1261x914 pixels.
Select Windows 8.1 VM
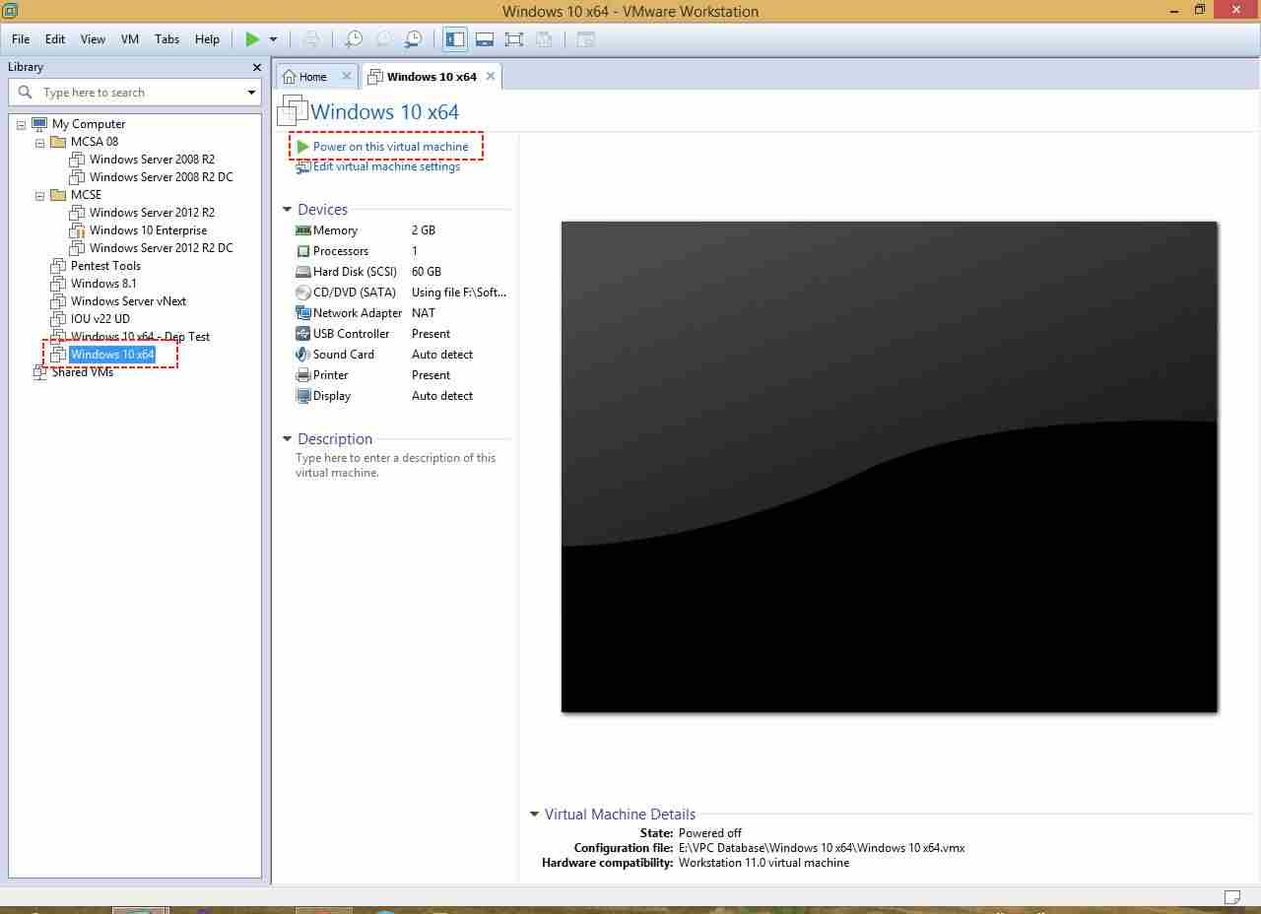(103, 284)
